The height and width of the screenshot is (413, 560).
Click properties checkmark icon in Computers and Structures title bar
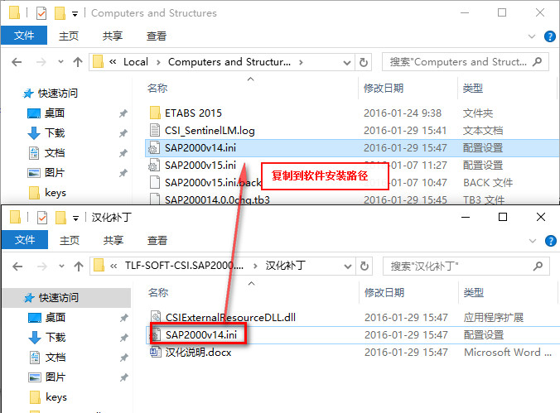(x=41, y=13)
